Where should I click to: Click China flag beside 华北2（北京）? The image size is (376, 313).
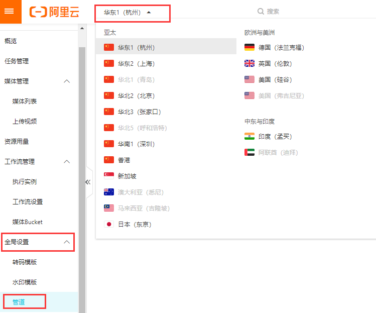(109, 95)
